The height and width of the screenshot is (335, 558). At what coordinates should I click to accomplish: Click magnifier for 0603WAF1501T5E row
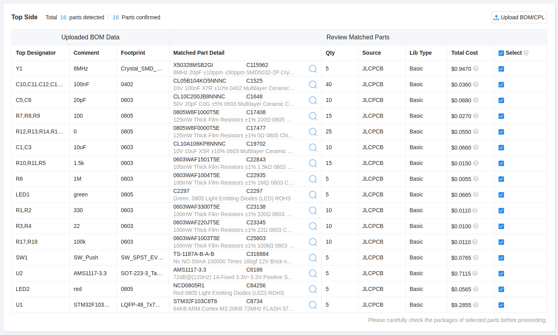(x=313, y=163)
